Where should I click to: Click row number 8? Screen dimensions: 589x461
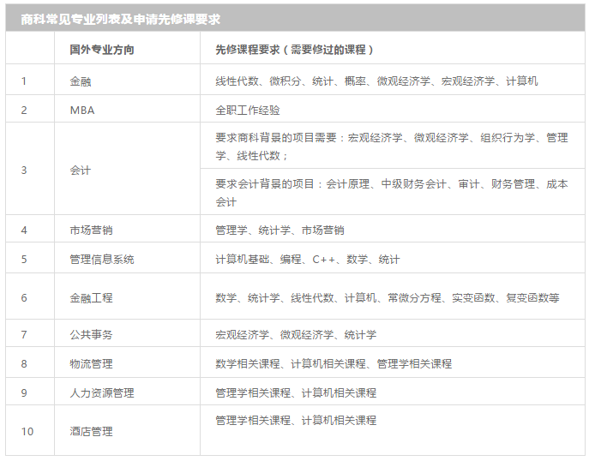tap(24, 363)
